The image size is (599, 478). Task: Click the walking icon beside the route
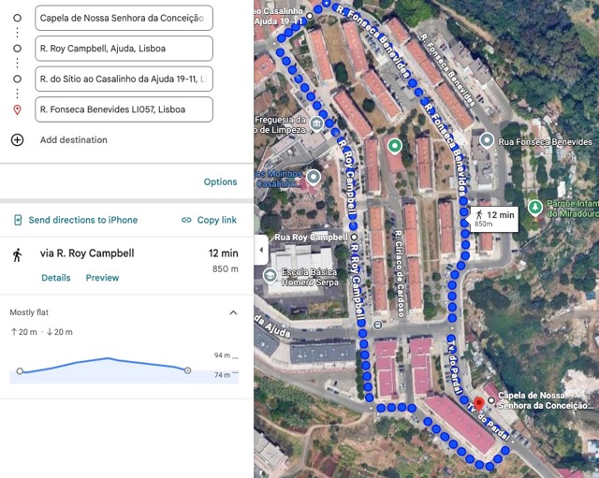pyautogui.click(x=17, y=254)
